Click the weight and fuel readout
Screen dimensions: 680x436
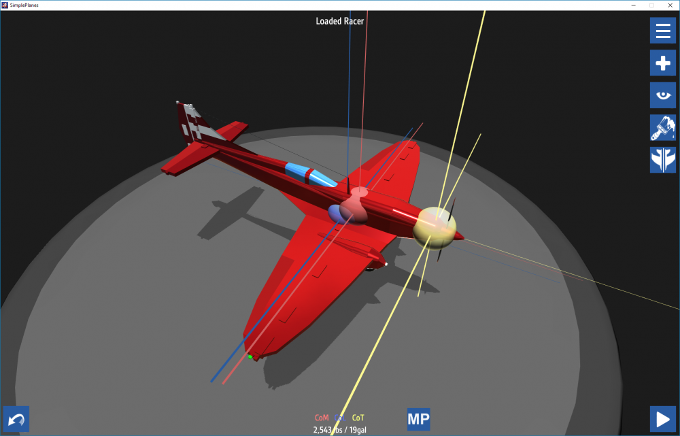click(x=339, y=430)
